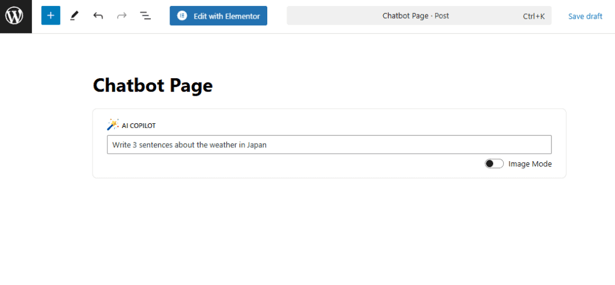615x285 pixels.
Task: Open the Document Overview list view
Action: pos(145,16)
